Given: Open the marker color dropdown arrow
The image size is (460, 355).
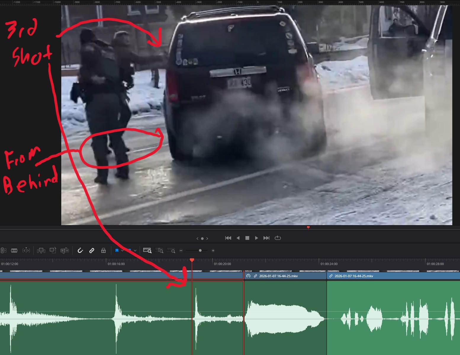Looking at the screenshot, I should click(135, 251).
